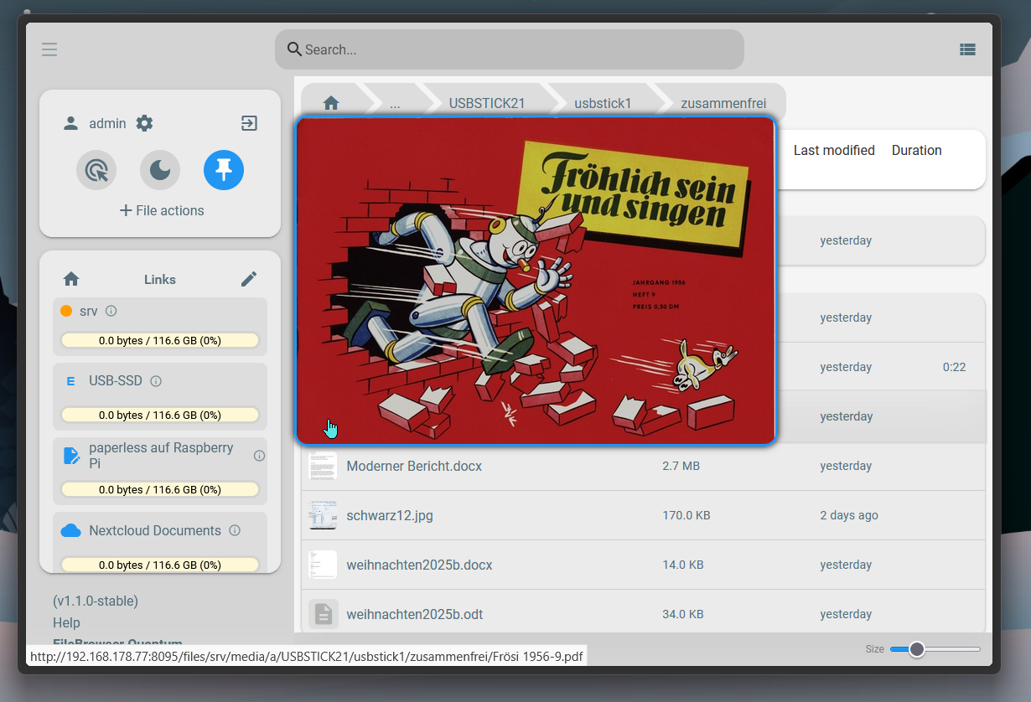The width and height of the screenshot is (1031, 702).
Task: Navigate to usbstick1 breadcrumb
Action: coord(602,103)
